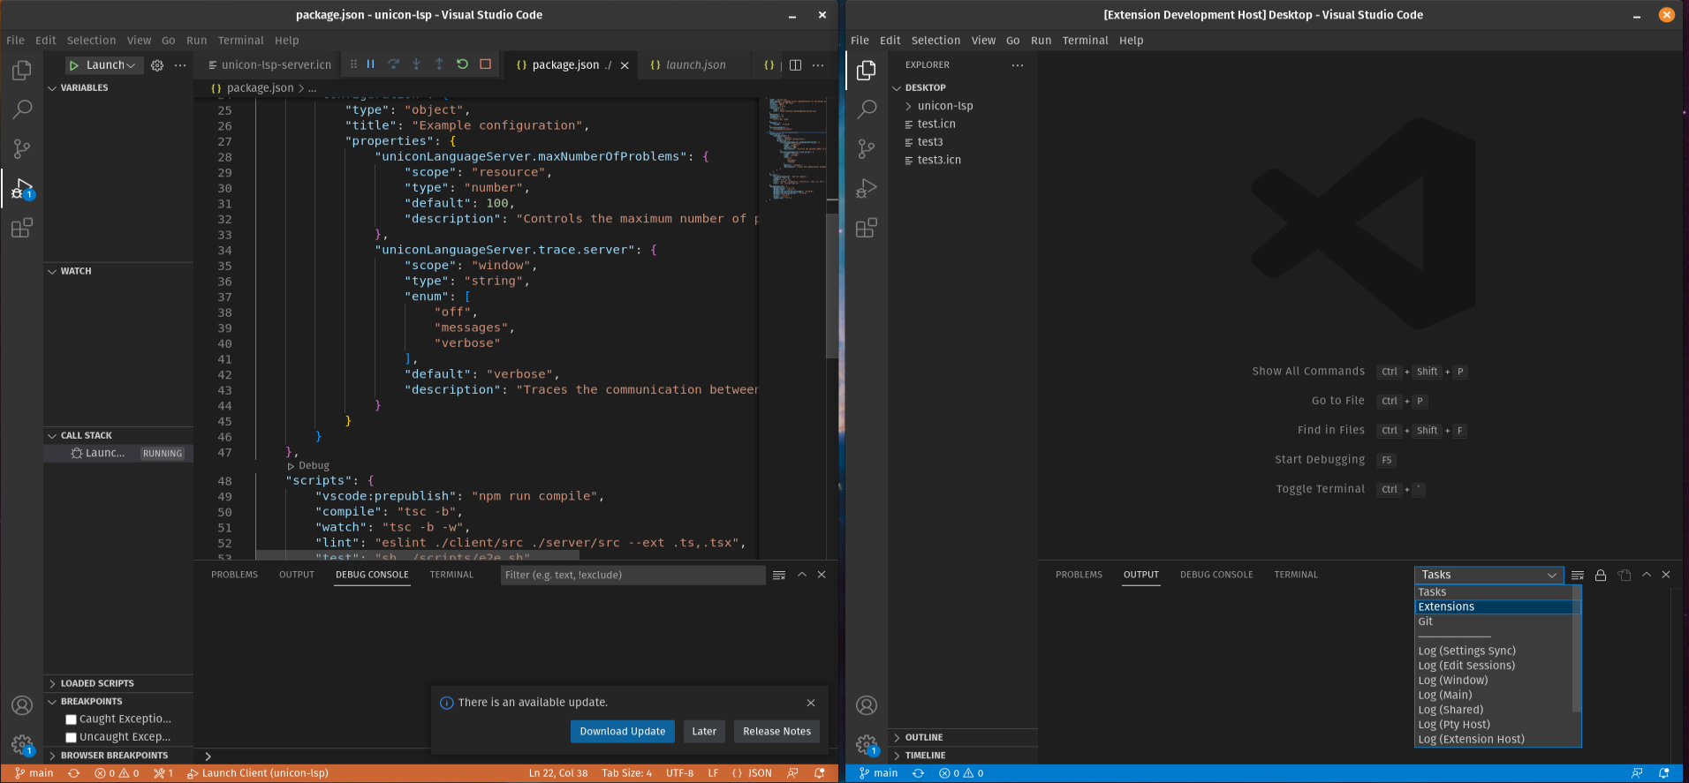Select Log (Window) output channel
Screen dimensions: 1689x783
[x=1494, y=681]
